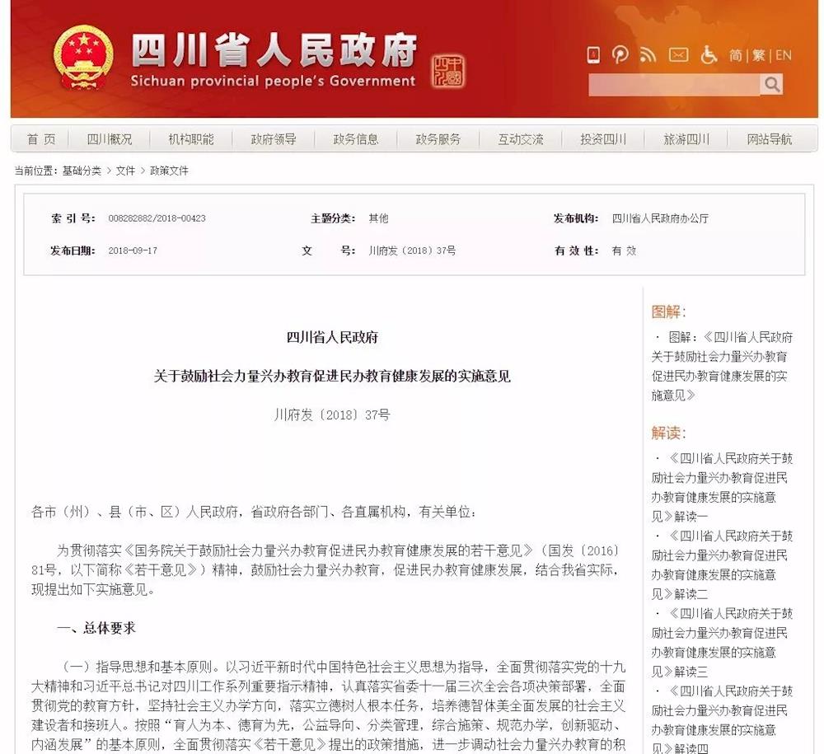Click the 基础分类 breadcrumb link
The width and height of the screenshot is (824, 754).
[x=82, y=171]
